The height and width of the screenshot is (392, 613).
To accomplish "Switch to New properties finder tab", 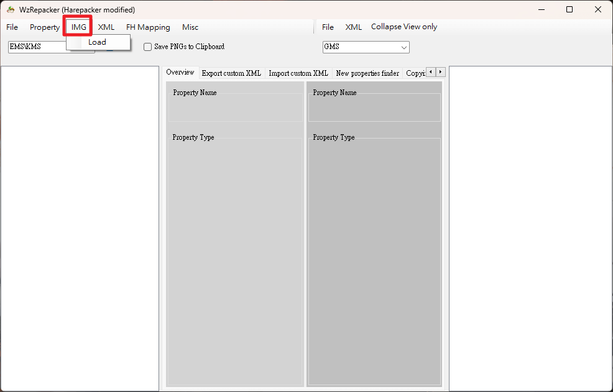I will (x=367, y=73).
